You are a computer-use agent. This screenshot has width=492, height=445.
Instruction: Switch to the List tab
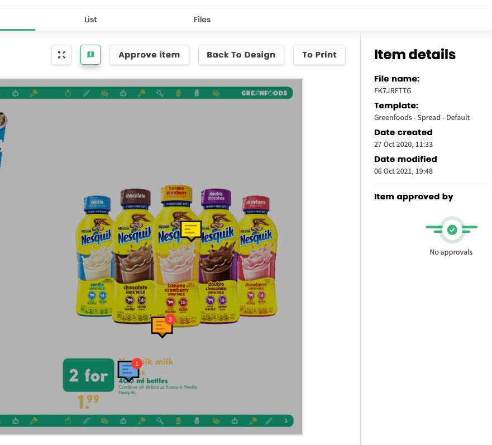90,20
